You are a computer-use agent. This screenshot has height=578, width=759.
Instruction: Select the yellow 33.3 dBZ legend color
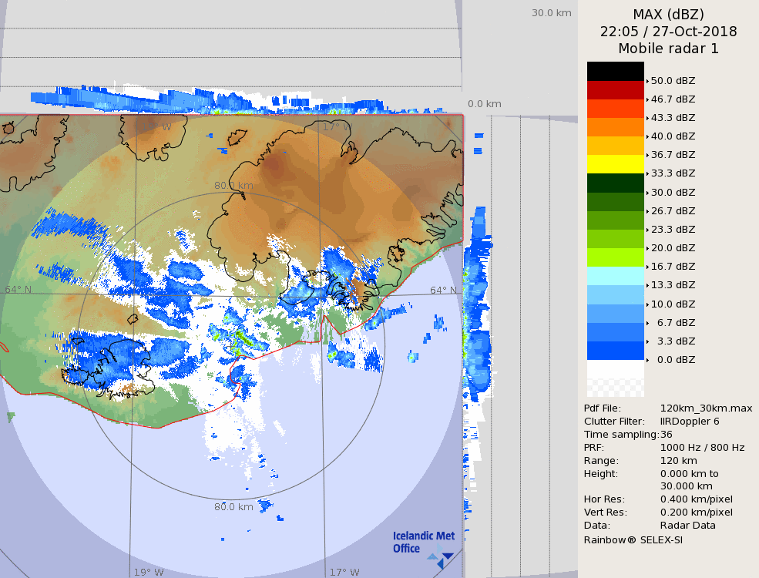pyautogui.click(x=615, y=164)
